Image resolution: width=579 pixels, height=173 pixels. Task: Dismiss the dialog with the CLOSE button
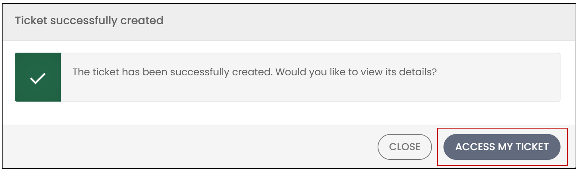click(x=405, y=147)
